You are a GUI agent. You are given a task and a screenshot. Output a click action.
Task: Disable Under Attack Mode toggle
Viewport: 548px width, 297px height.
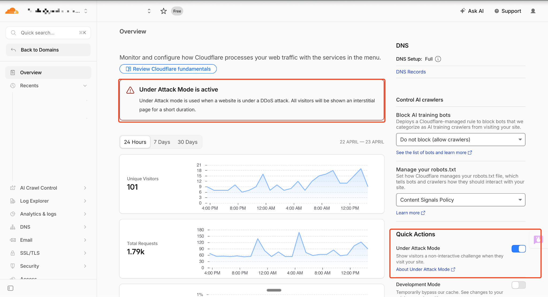click(x=519, y=249)
